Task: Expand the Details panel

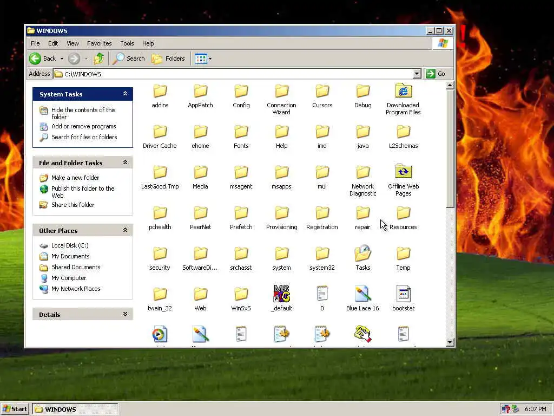Action: tap(125, 314)
